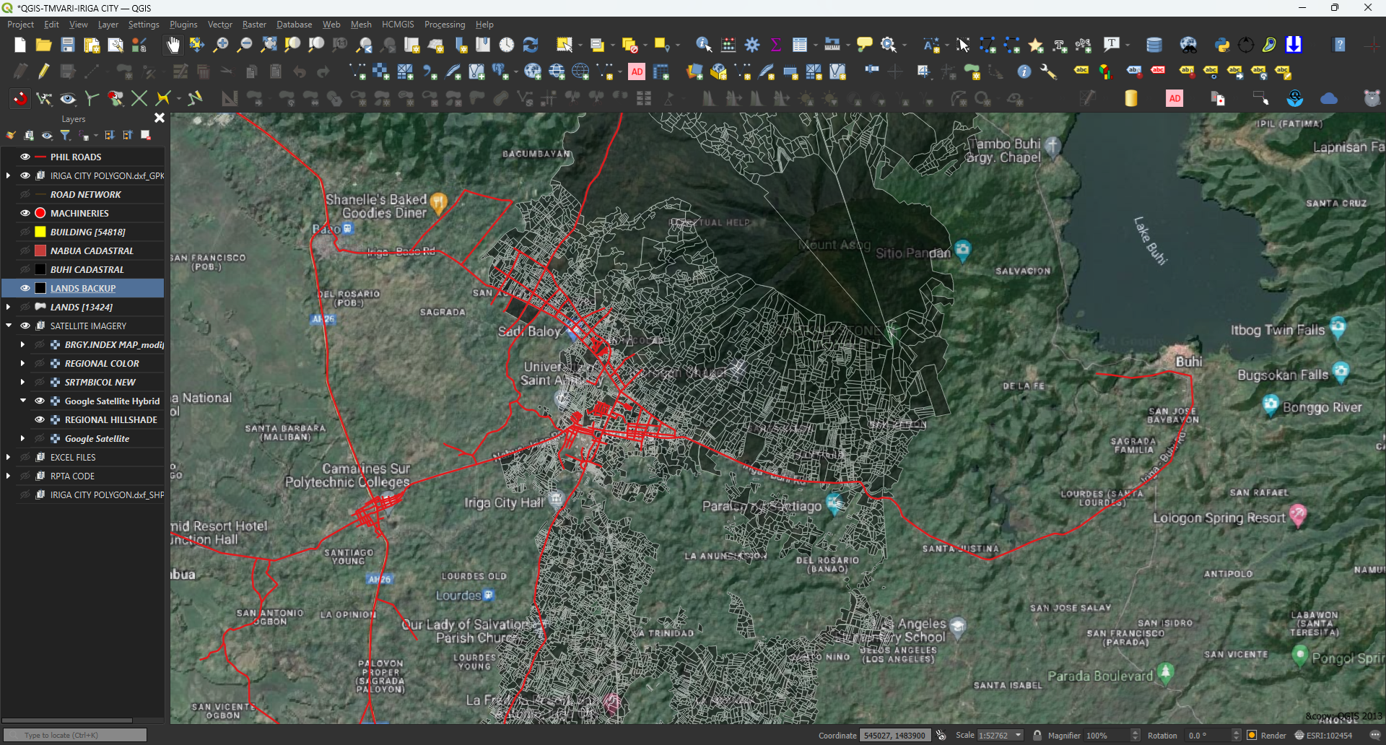1386x745 pixels.
Task: Expand the LANDS [13424] layer
Action: [x=8, y=307]
